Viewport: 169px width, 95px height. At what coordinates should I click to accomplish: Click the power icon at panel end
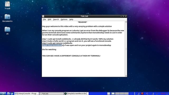click(167, 93)
